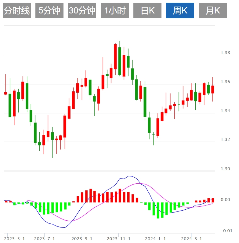Click the 1.30 price axis label
239x243 pixels.
click(225, 169)
